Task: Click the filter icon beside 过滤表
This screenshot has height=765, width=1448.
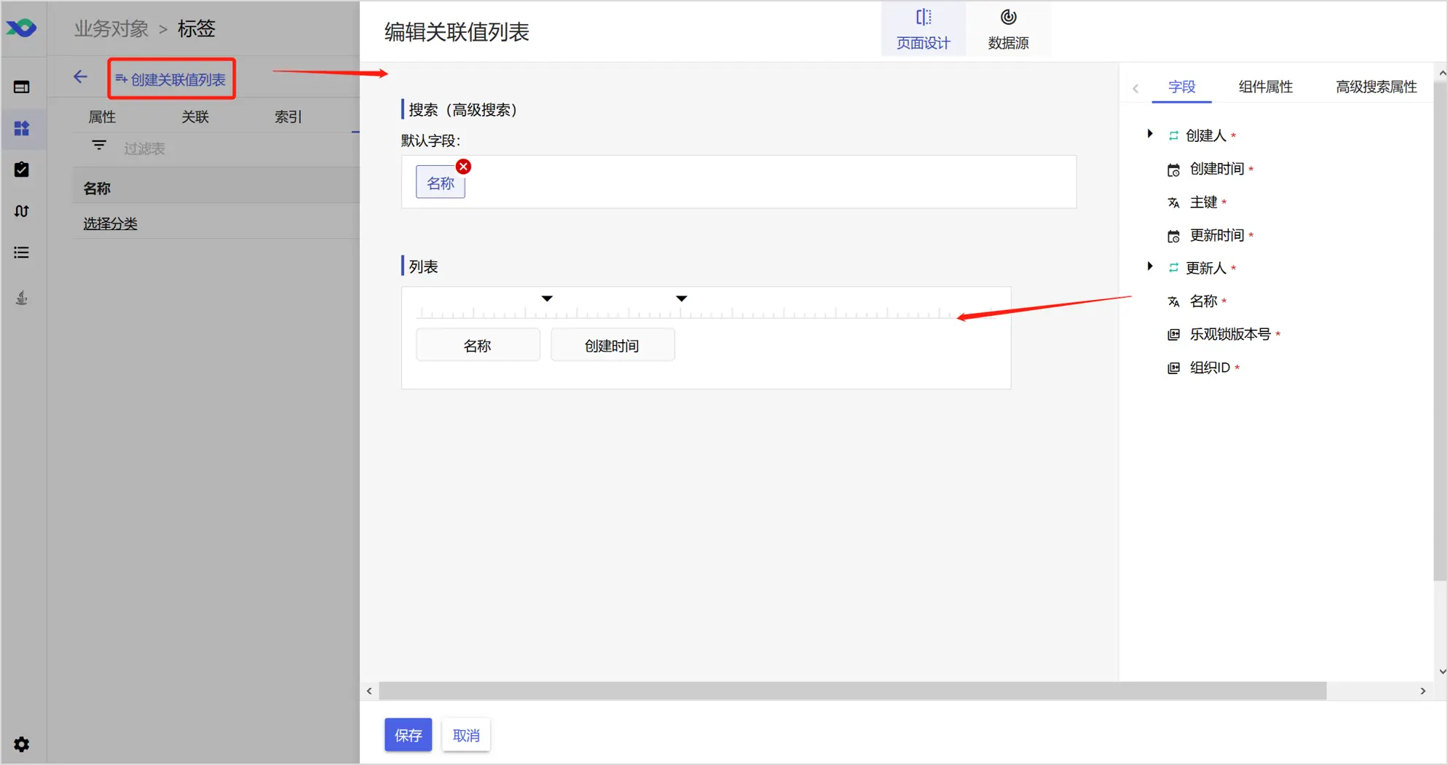Action: (99, 145)
